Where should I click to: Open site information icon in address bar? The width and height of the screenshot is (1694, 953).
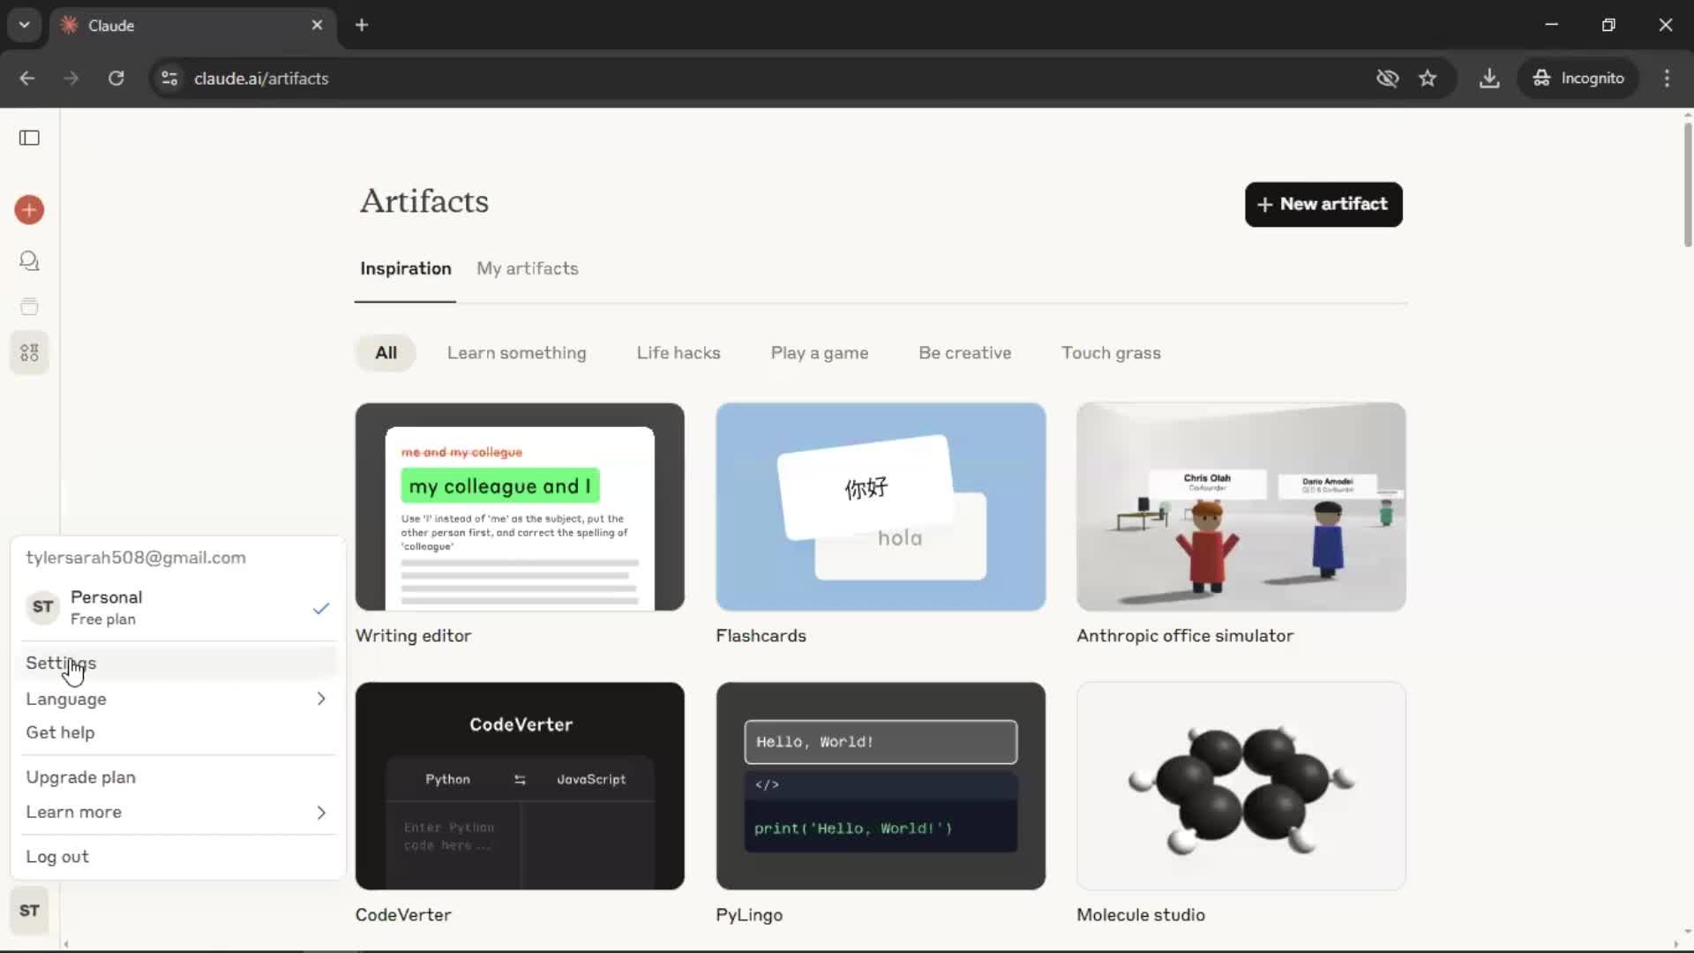pyautogui.click(x=169, y=79)
